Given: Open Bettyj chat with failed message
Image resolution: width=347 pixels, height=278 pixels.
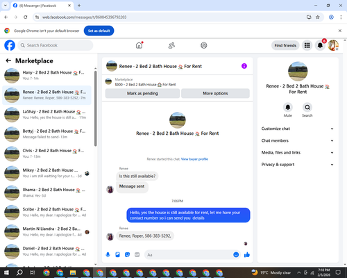Looking at the screenshot, I should click(x=46, y=134).
